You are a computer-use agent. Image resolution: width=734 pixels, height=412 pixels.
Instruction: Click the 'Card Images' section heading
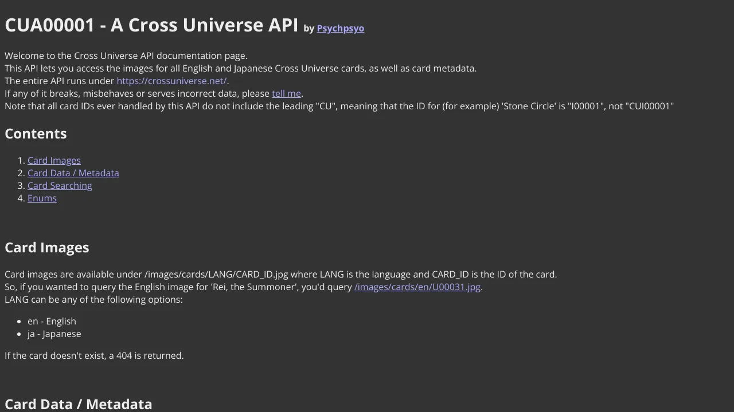pos(47,247)
